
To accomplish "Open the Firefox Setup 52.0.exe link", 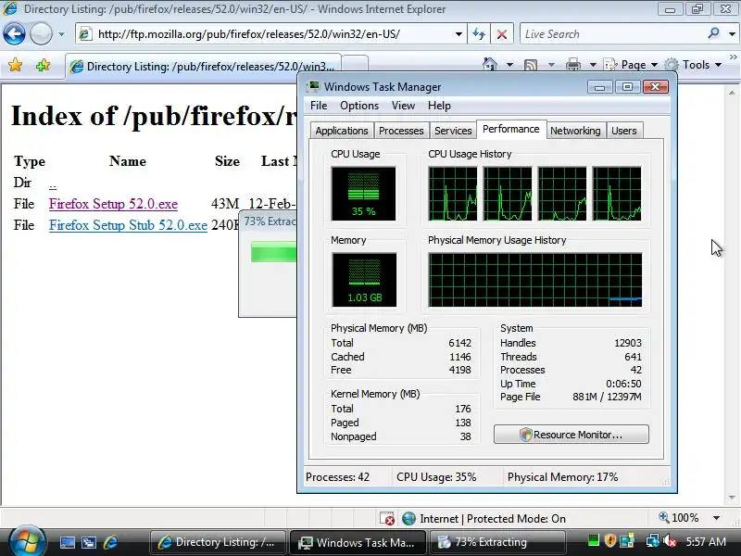I will [x=113, y=204].
